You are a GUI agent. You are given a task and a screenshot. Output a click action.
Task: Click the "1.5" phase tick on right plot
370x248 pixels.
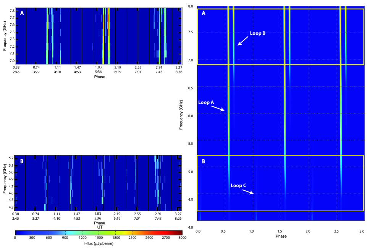pos(280,232)
